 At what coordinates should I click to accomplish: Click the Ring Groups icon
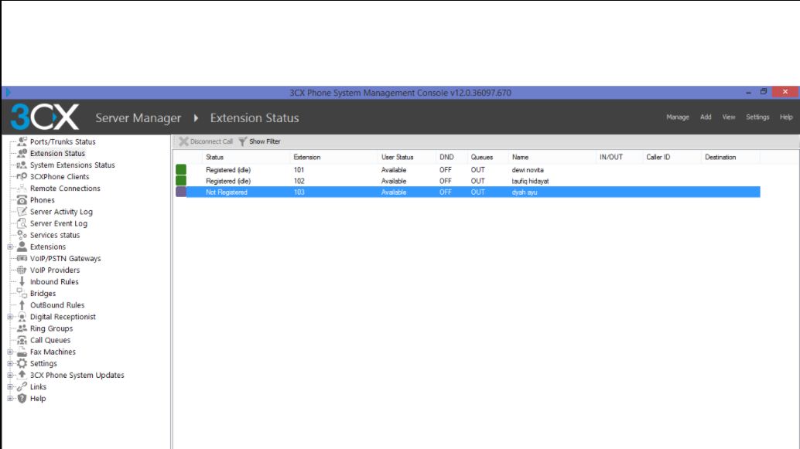pyautogui.click(x=22, y=328)
